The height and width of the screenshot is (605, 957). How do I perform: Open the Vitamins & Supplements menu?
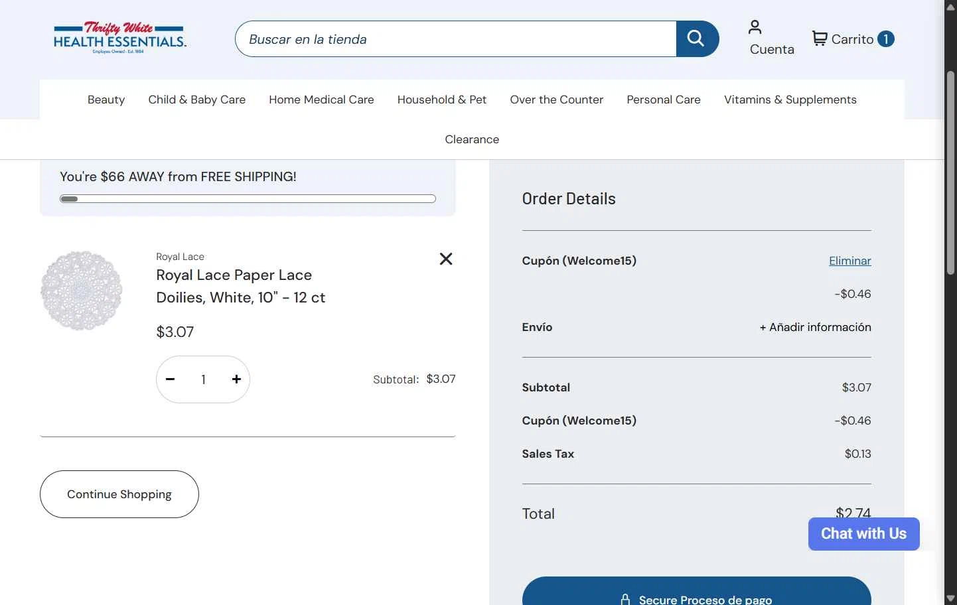tap(790, 100)
